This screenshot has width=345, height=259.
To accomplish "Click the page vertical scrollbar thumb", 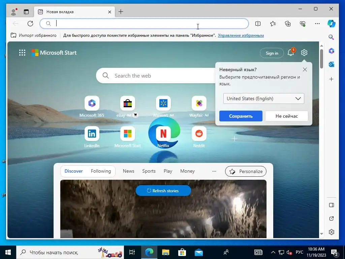I will coord(321,59).
